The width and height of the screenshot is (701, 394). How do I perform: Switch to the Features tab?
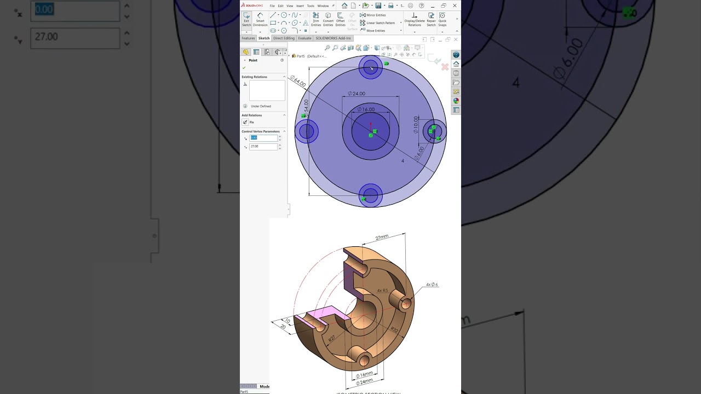pyautogui.click(x=248, y=38)
